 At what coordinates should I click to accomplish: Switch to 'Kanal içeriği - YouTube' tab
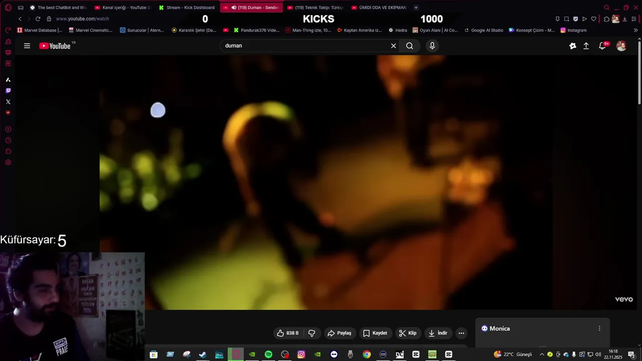(x=123, y=8)
